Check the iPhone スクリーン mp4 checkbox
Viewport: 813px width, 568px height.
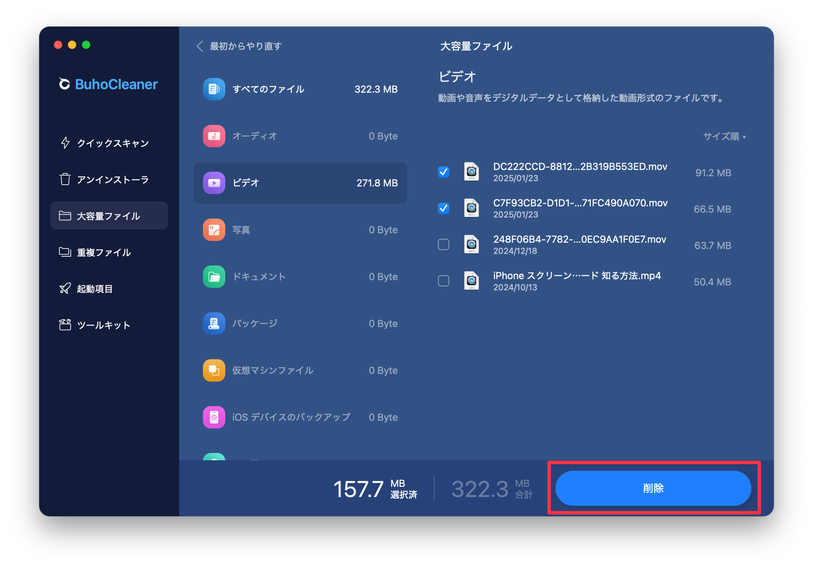pos(444,281)
